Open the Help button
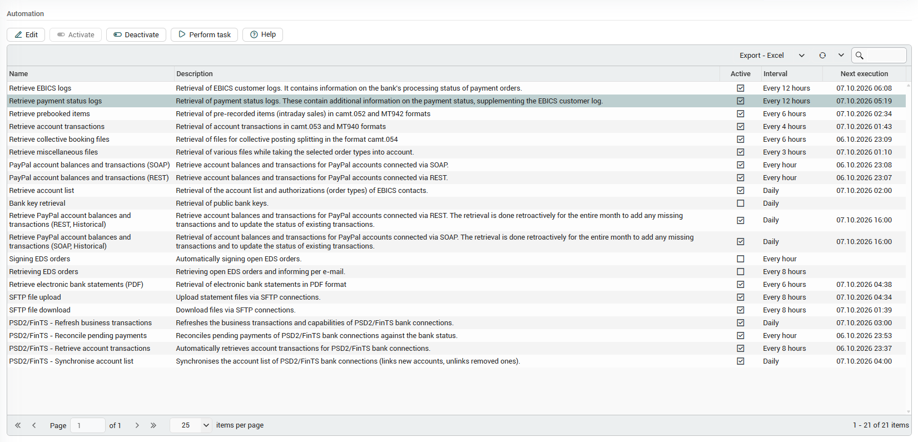This screenshot has height=442, width=918. coord(262,34)
